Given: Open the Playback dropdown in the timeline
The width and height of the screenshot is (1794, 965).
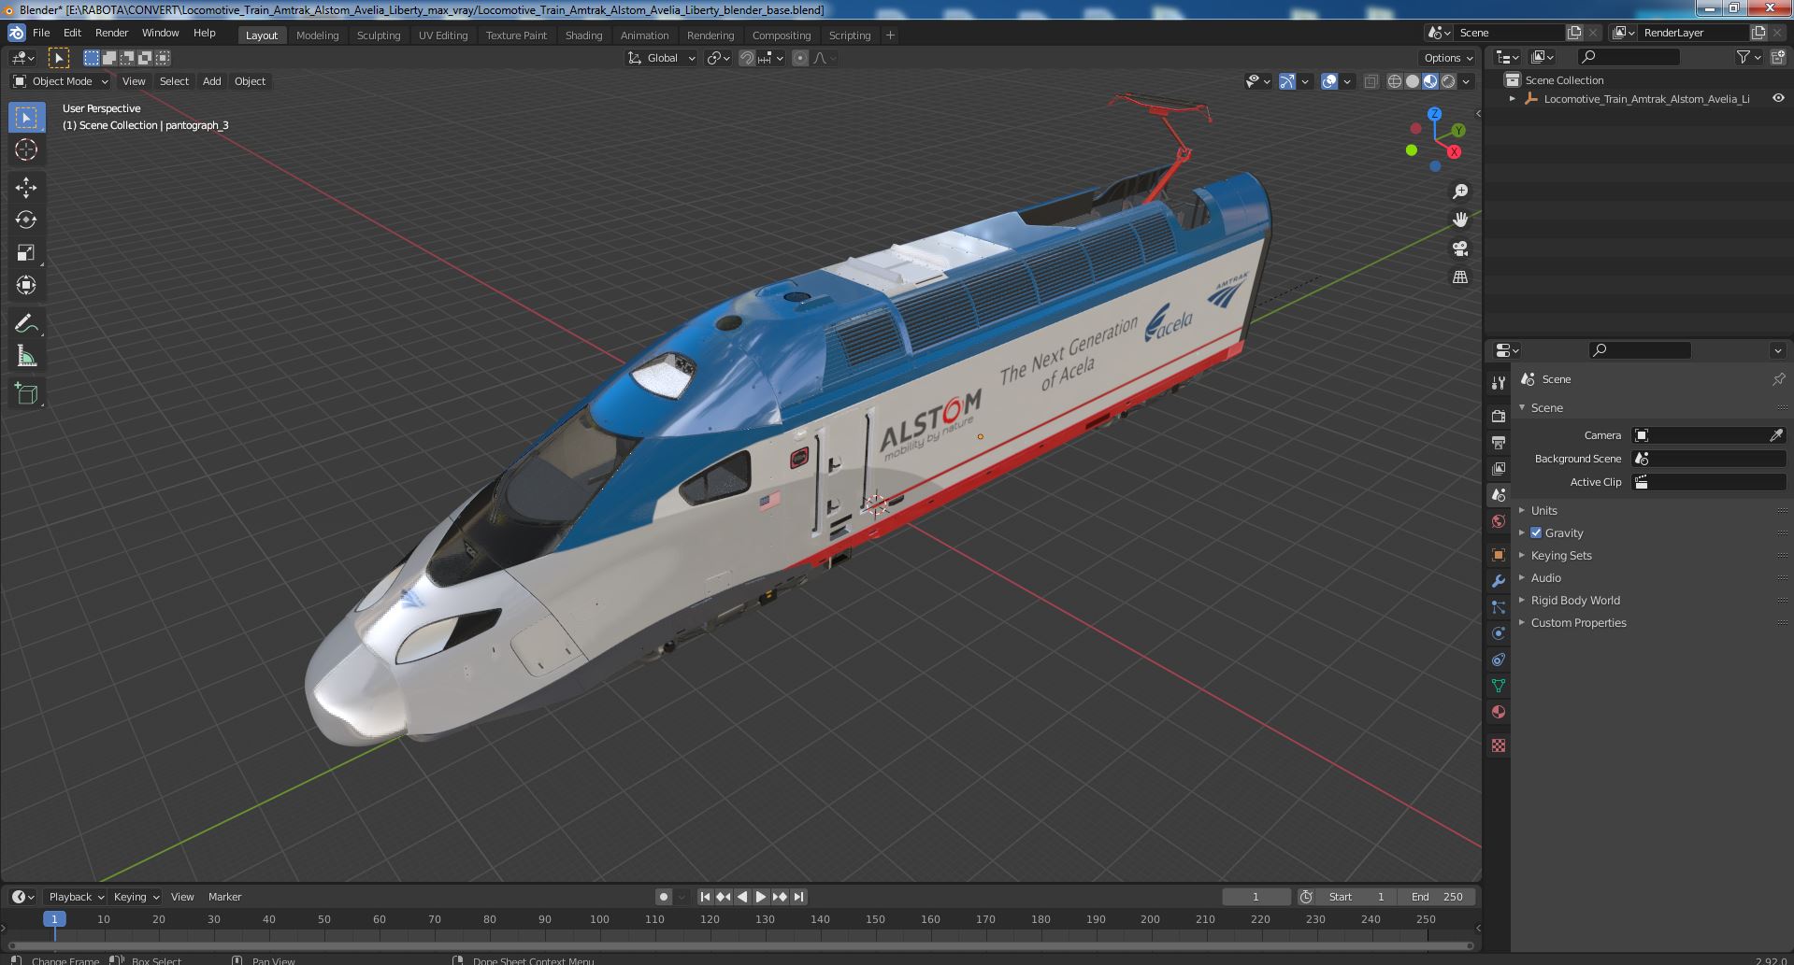Looking at the screenshot, I should [x=76, y=897].
